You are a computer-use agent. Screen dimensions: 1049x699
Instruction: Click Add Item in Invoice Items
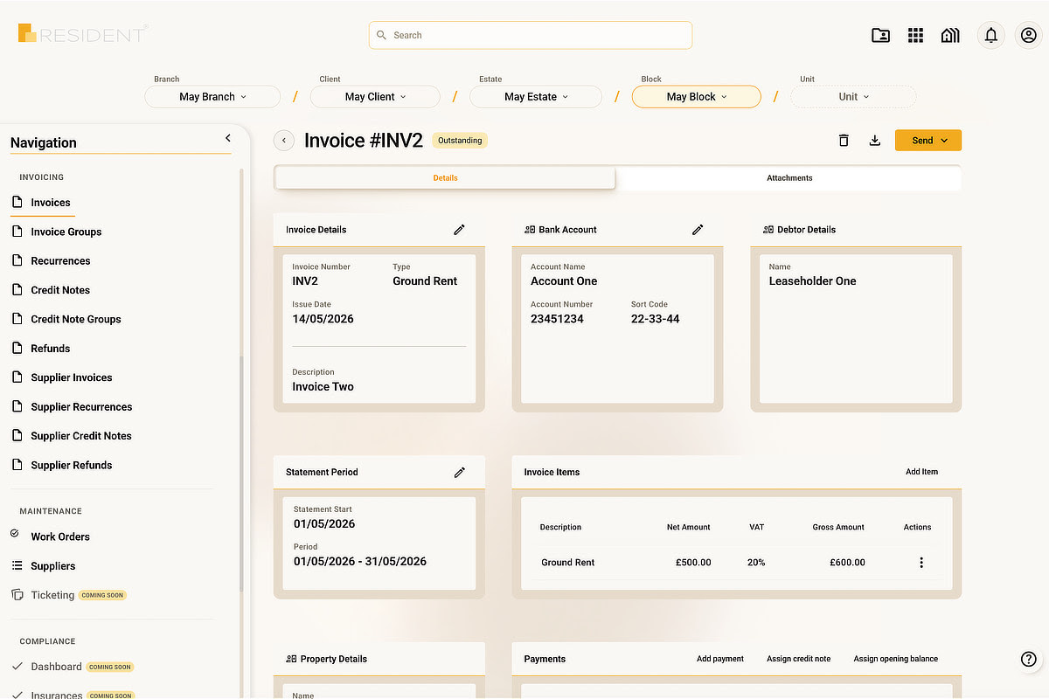point(921,472)
